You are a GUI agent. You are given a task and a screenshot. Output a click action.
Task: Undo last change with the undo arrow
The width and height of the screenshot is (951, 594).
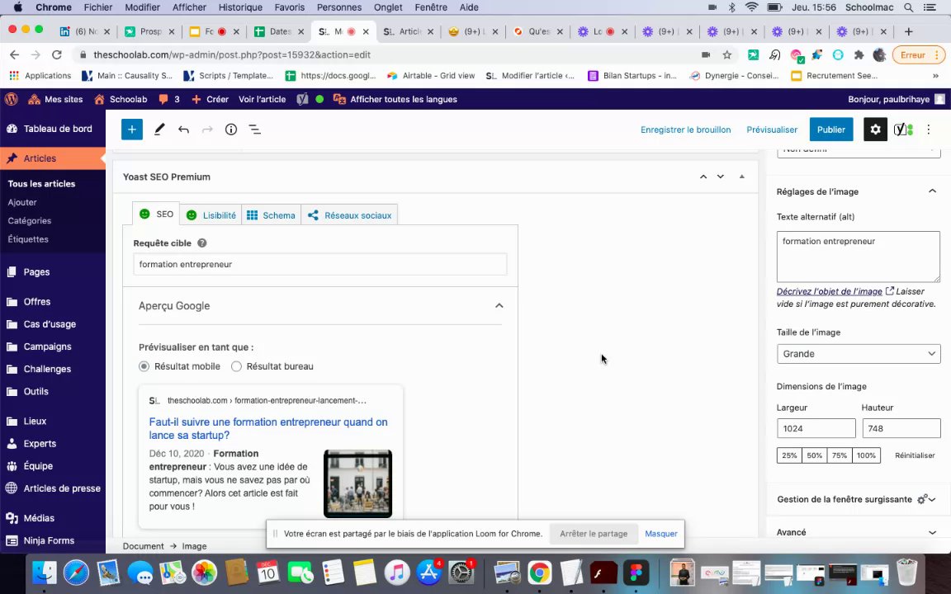click(183, 130)
